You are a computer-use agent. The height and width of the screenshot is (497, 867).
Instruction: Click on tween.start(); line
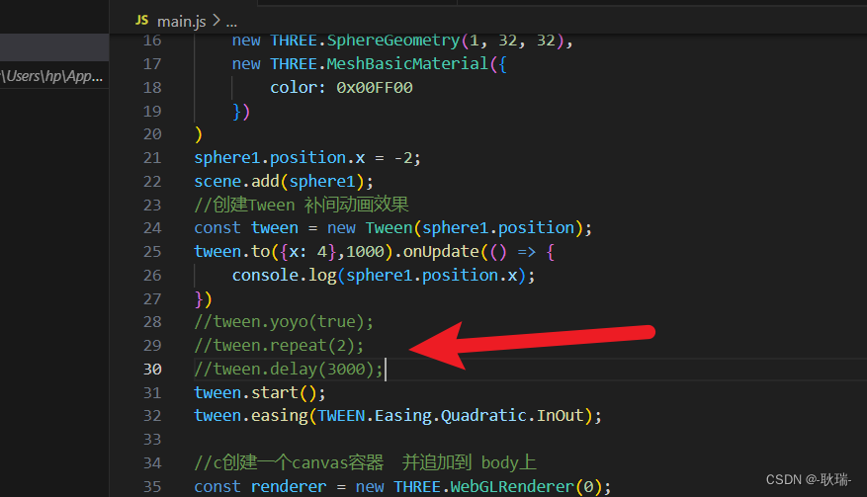[260, 393]
